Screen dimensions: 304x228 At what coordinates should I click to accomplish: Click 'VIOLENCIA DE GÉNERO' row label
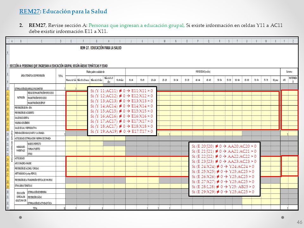tap(22, 123)
